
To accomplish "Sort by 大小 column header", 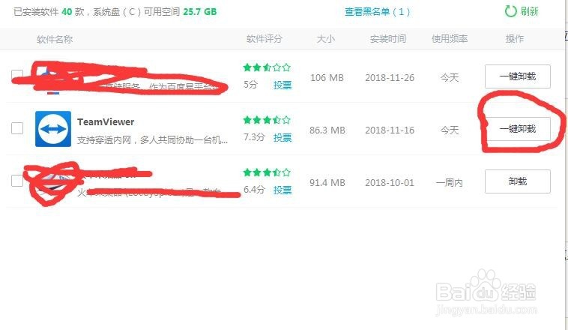I will (x=326, y=39).
